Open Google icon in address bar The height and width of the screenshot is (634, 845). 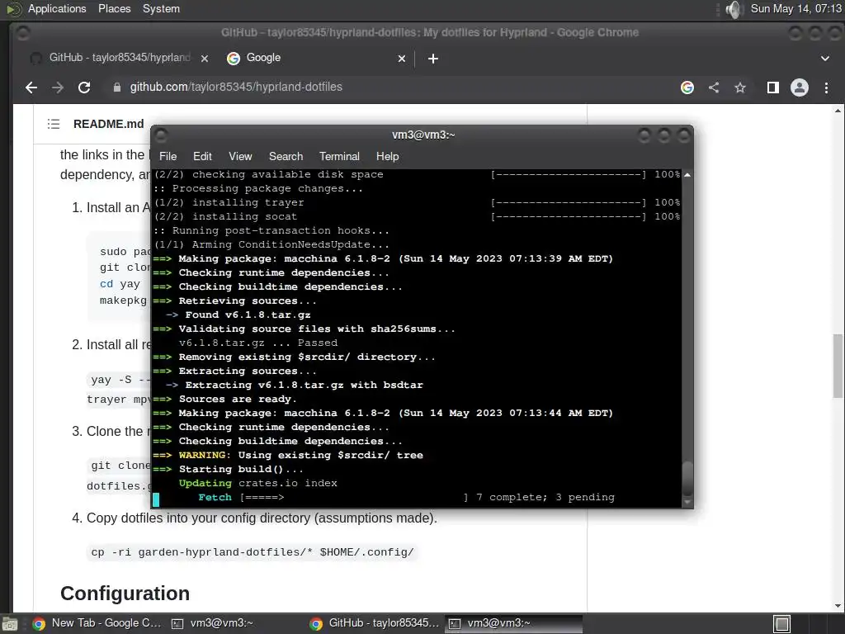point(687,88)
